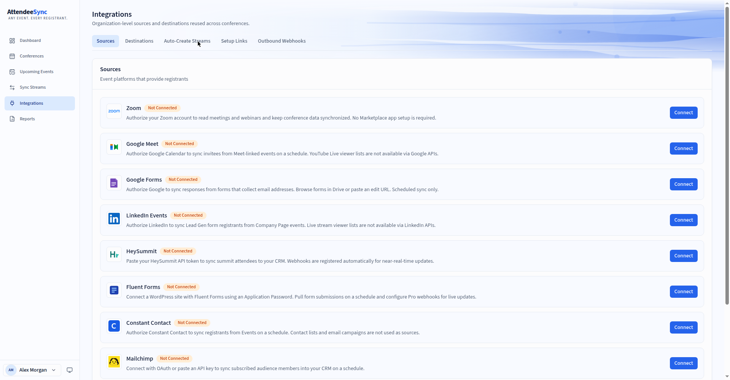
Task: Connect the LinkedIn Events source
Action: pyautogui.click(x=684, y=220)
